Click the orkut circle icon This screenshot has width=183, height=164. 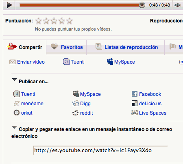[x=17, y=113]
